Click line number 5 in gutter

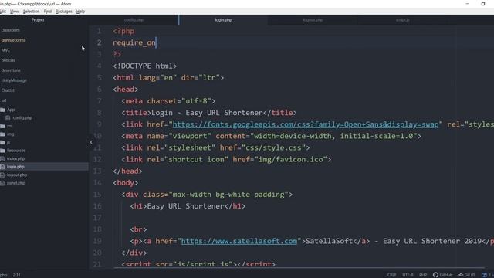(100, 77)
